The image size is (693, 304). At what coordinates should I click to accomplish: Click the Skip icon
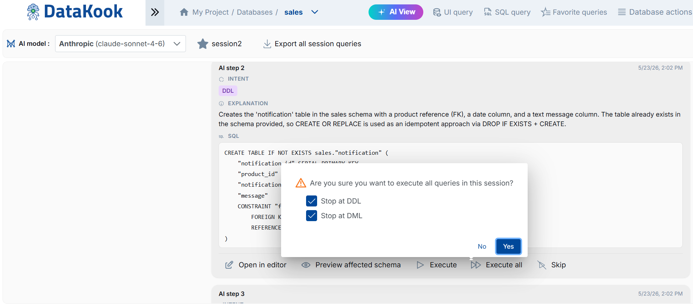click(x=542, y=265)
